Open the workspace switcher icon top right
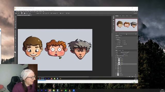Image resolution: width=165 pixels, height=92 pixels. click(136, 13)
